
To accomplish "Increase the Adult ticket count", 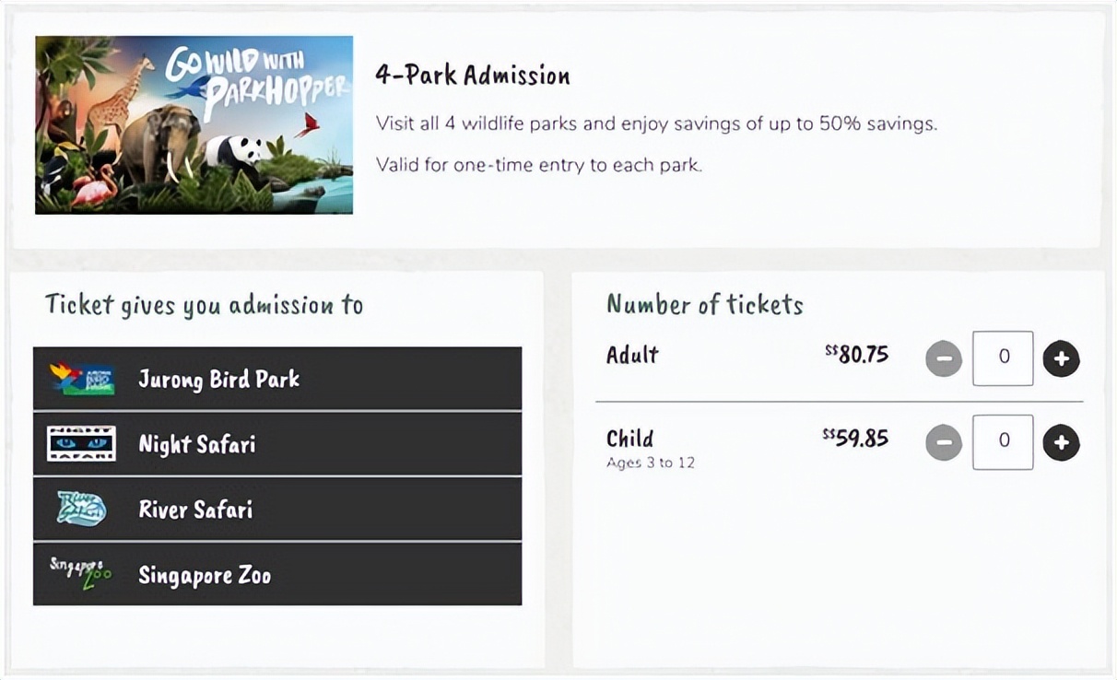I will point(1061,358).
